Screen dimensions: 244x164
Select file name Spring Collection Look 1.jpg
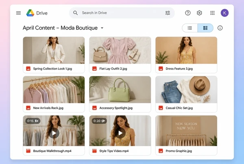[x=52, y=69]
